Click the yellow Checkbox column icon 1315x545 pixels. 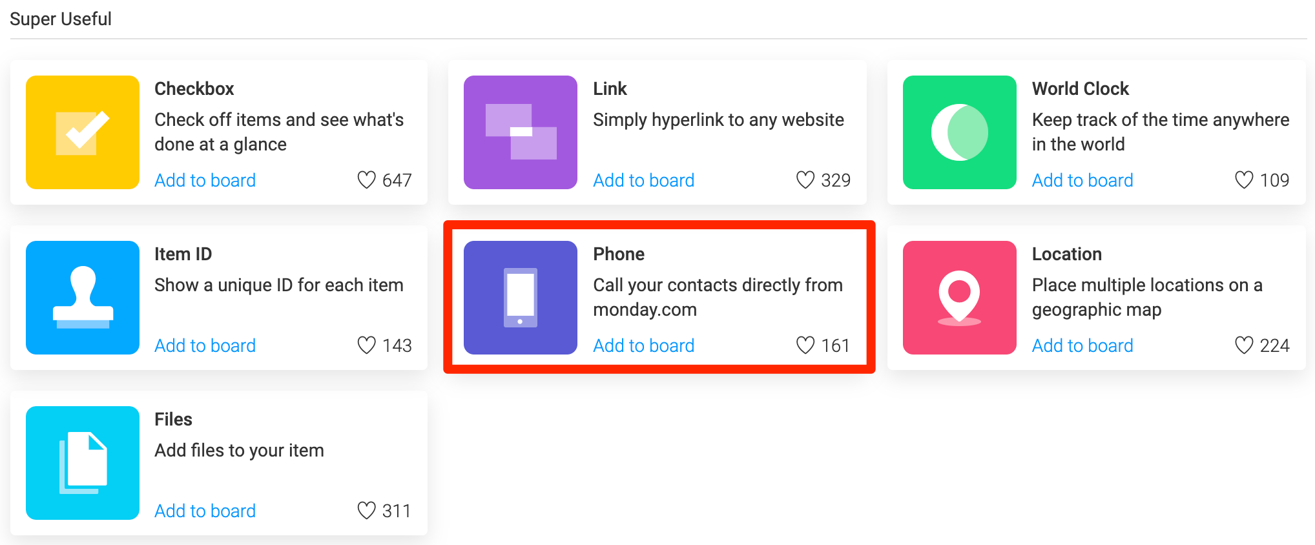pos(83,132)
